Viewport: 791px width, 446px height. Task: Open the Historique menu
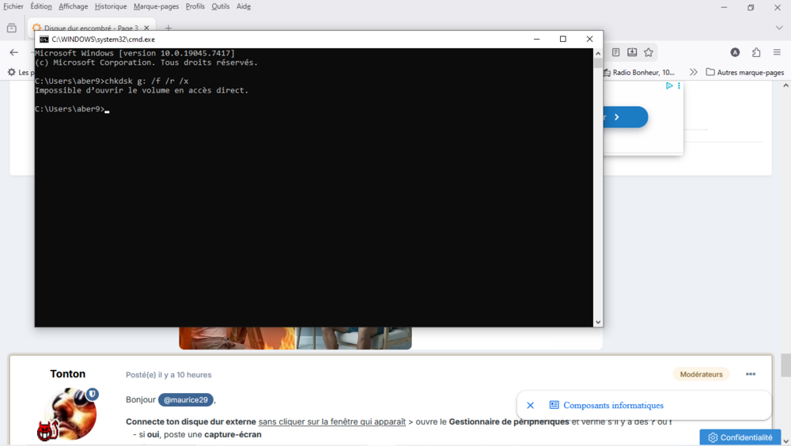[x=111, y=6]
